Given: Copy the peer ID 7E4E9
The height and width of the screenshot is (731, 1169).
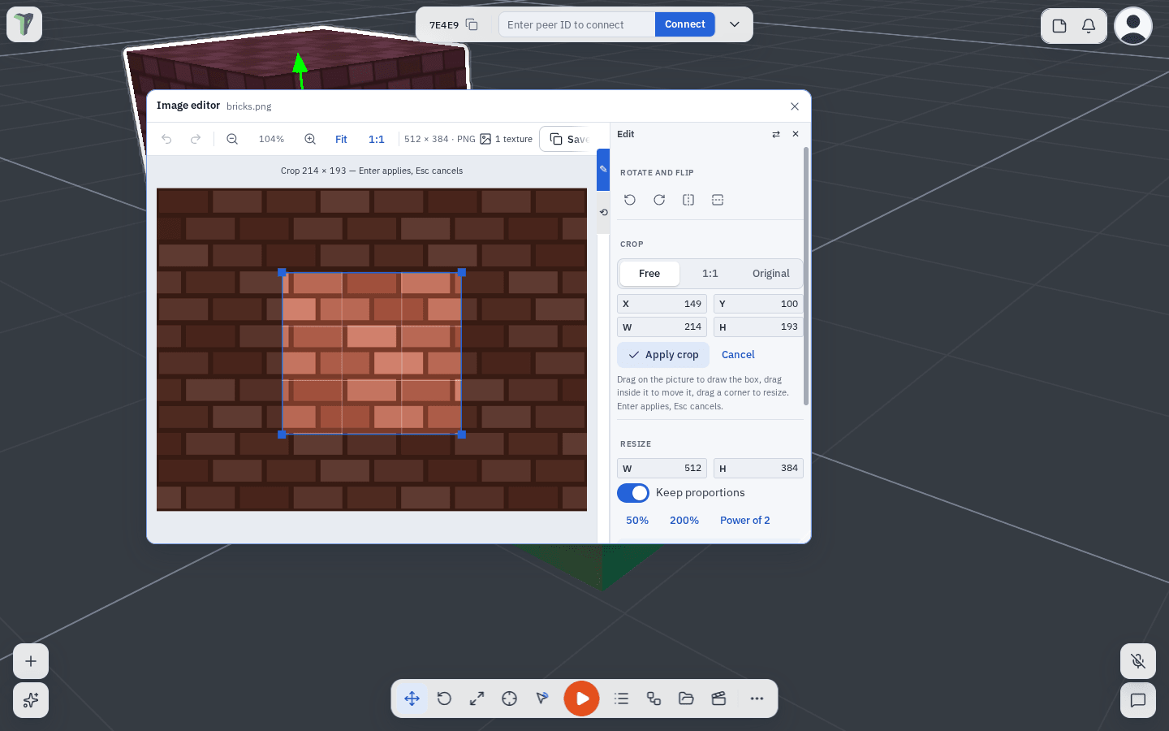Looking at the screenshot, I should click(472, 24).
